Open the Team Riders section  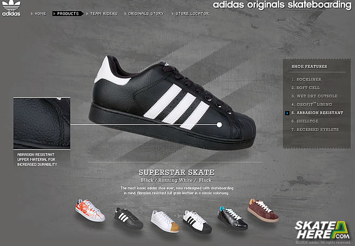click(x=104, y=14)
